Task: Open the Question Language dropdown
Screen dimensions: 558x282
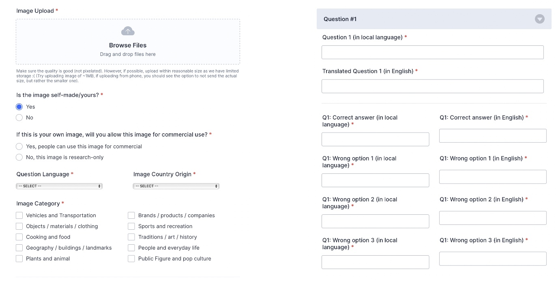Action: click(59, 186)
